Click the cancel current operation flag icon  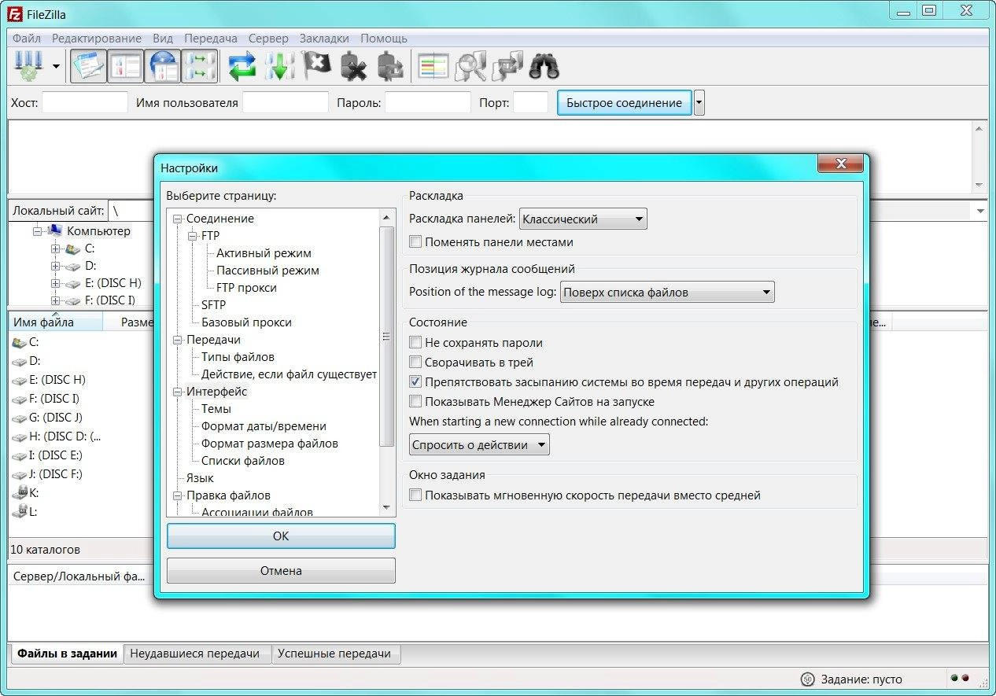click(316, 66)
